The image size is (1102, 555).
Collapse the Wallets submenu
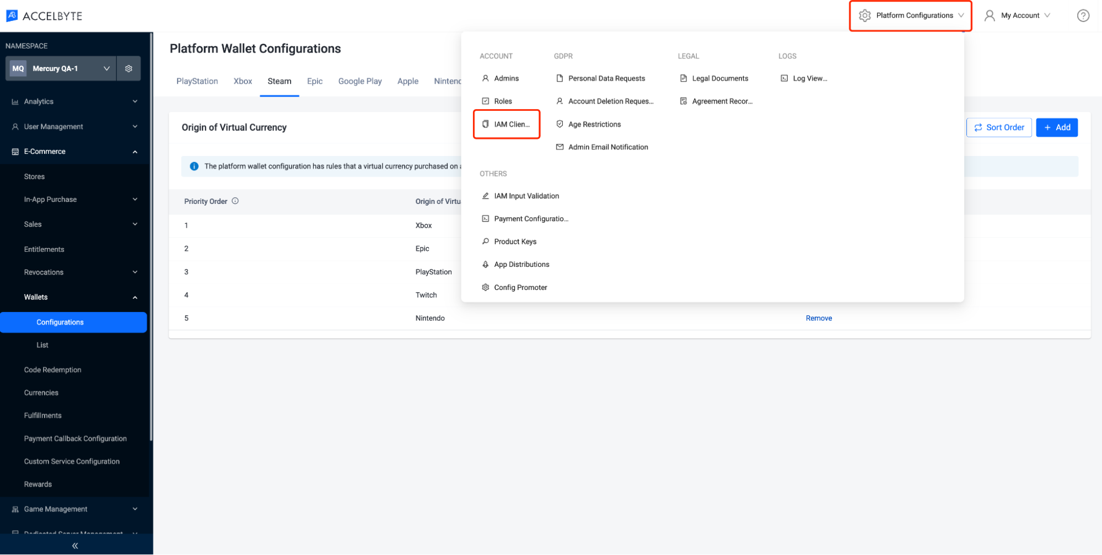pyautogui.click(x=135, y=298)
